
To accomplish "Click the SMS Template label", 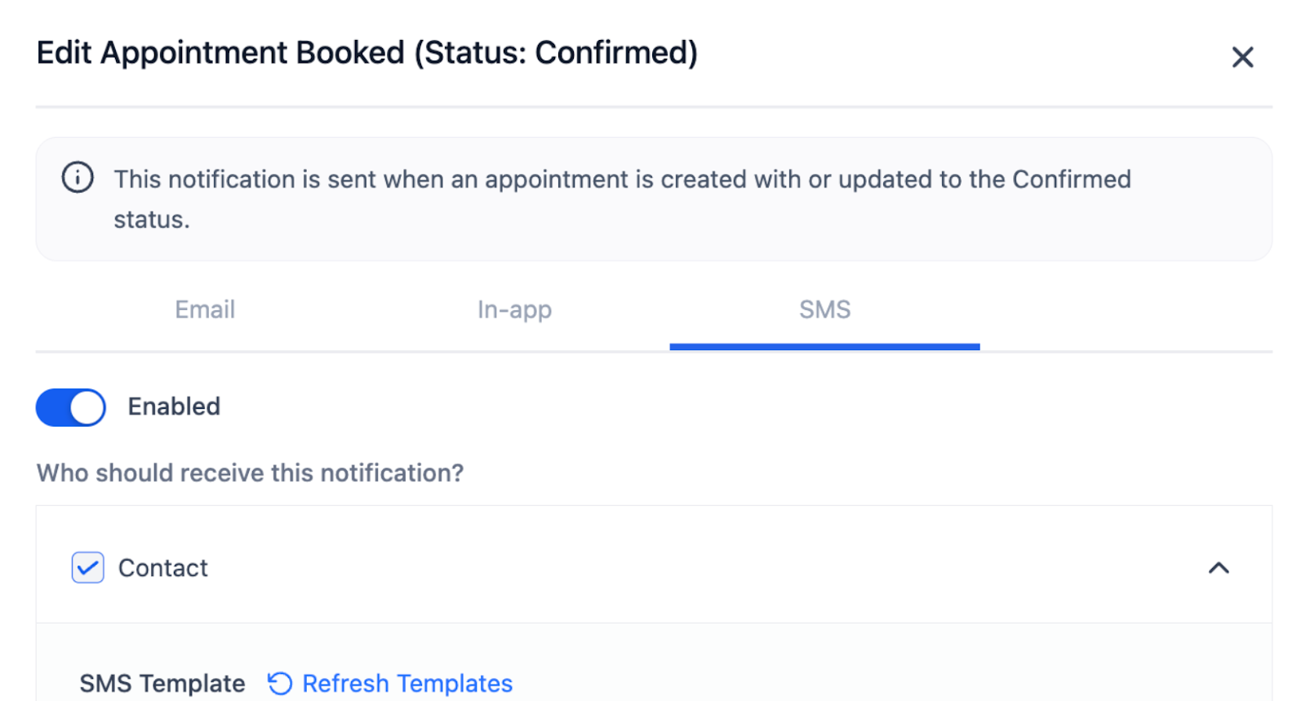I will point(162,683).
